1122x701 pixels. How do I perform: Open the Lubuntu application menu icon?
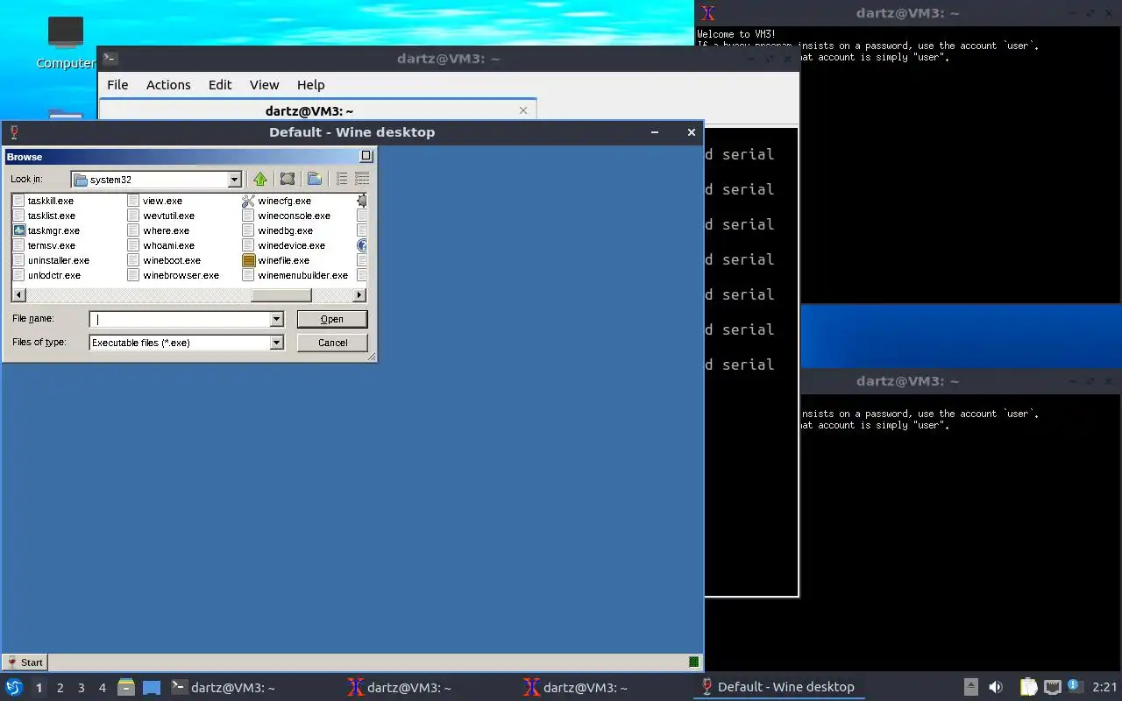click(14, 687)
